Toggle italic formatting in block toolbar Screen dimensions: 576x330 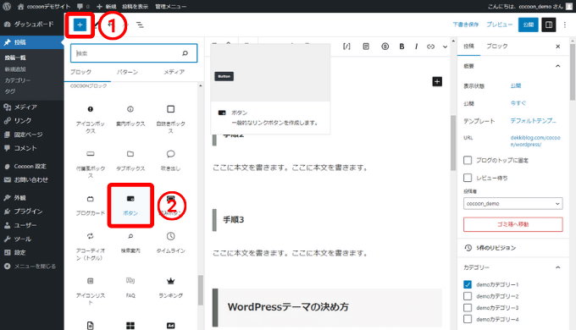[416, 47]
